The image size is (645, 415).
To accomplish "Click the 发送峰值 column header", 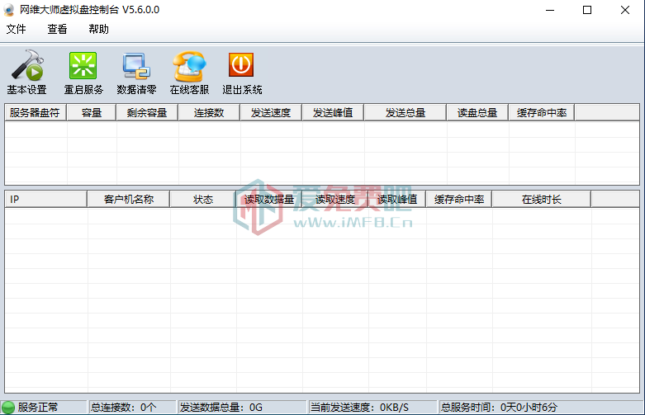I will [x=333, y=112].
